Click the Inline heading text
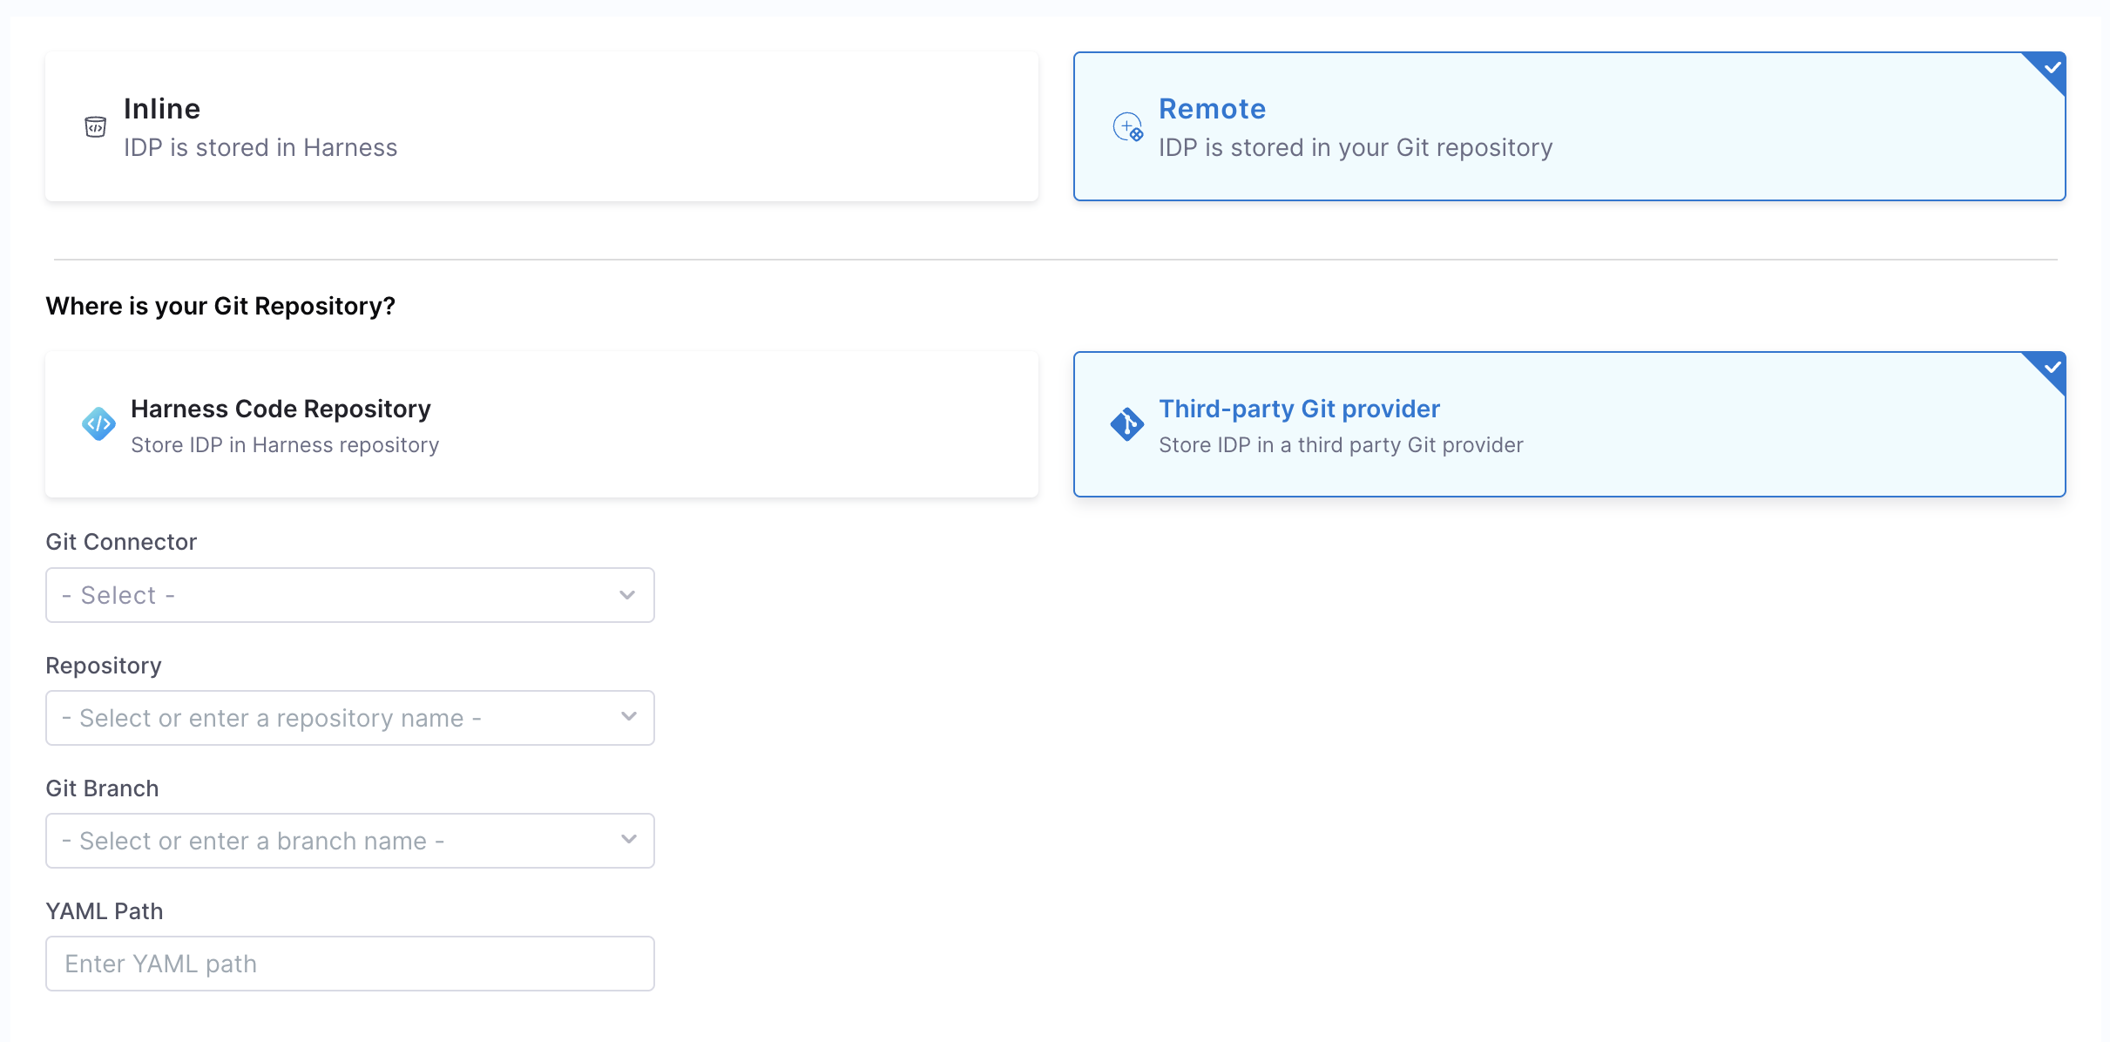This screenshot has height=1042, width=2110. (x=162, y=109)
